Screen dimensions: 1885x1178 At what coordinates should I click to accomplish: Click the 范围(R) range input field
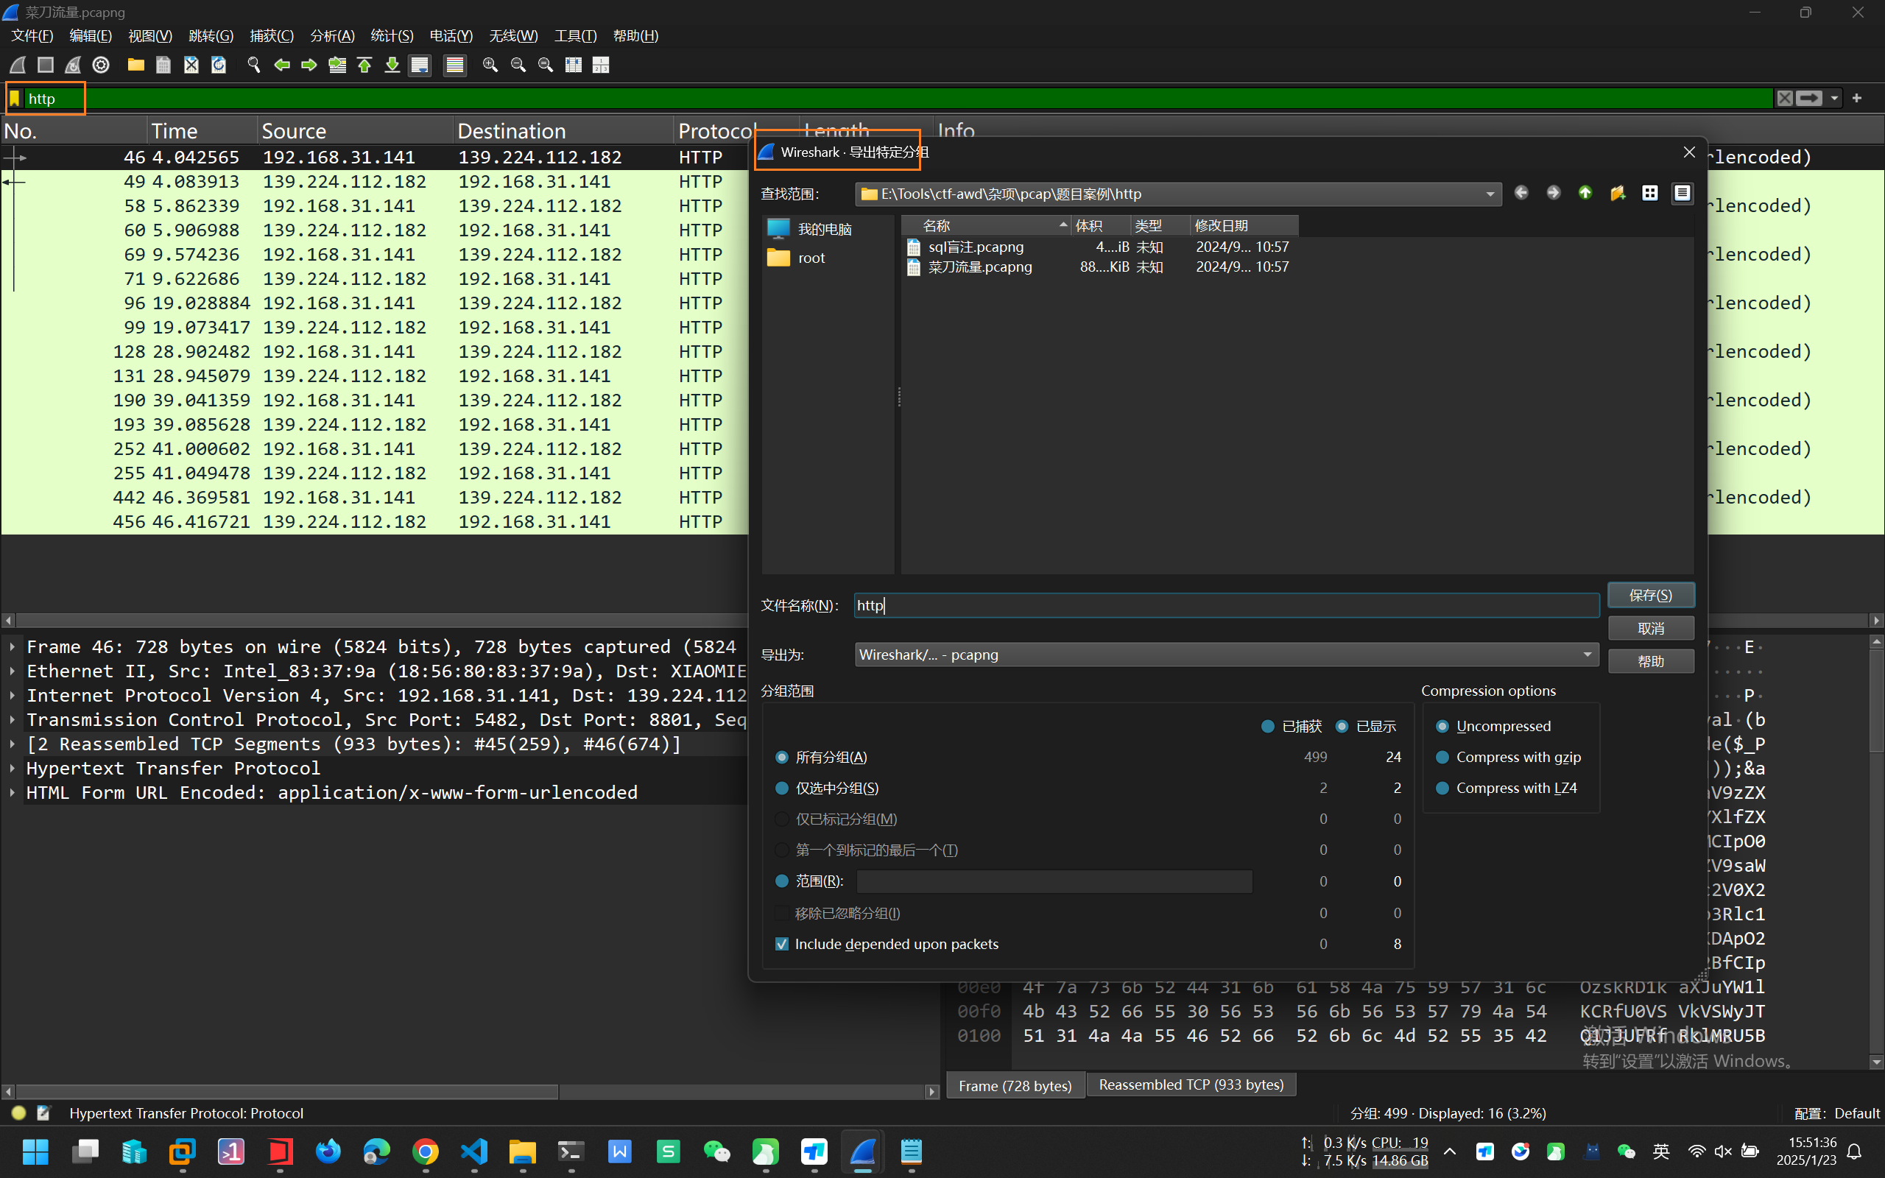pyautogui.click(x=1053, y=881)
